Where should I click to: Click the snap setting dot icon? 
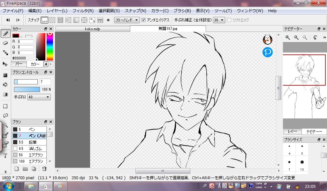coord(108,20)
